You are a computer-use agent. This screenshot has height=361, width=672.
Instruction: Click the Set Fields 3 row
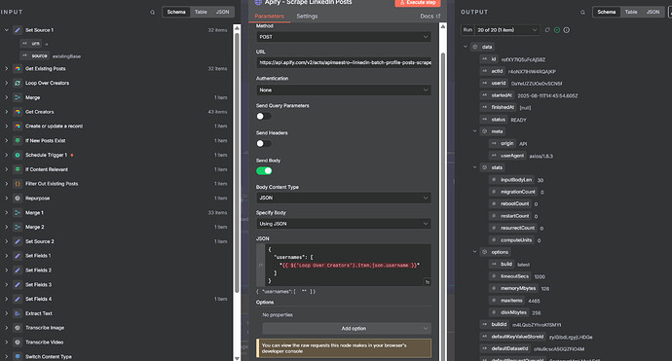click(x=116, y=285)
